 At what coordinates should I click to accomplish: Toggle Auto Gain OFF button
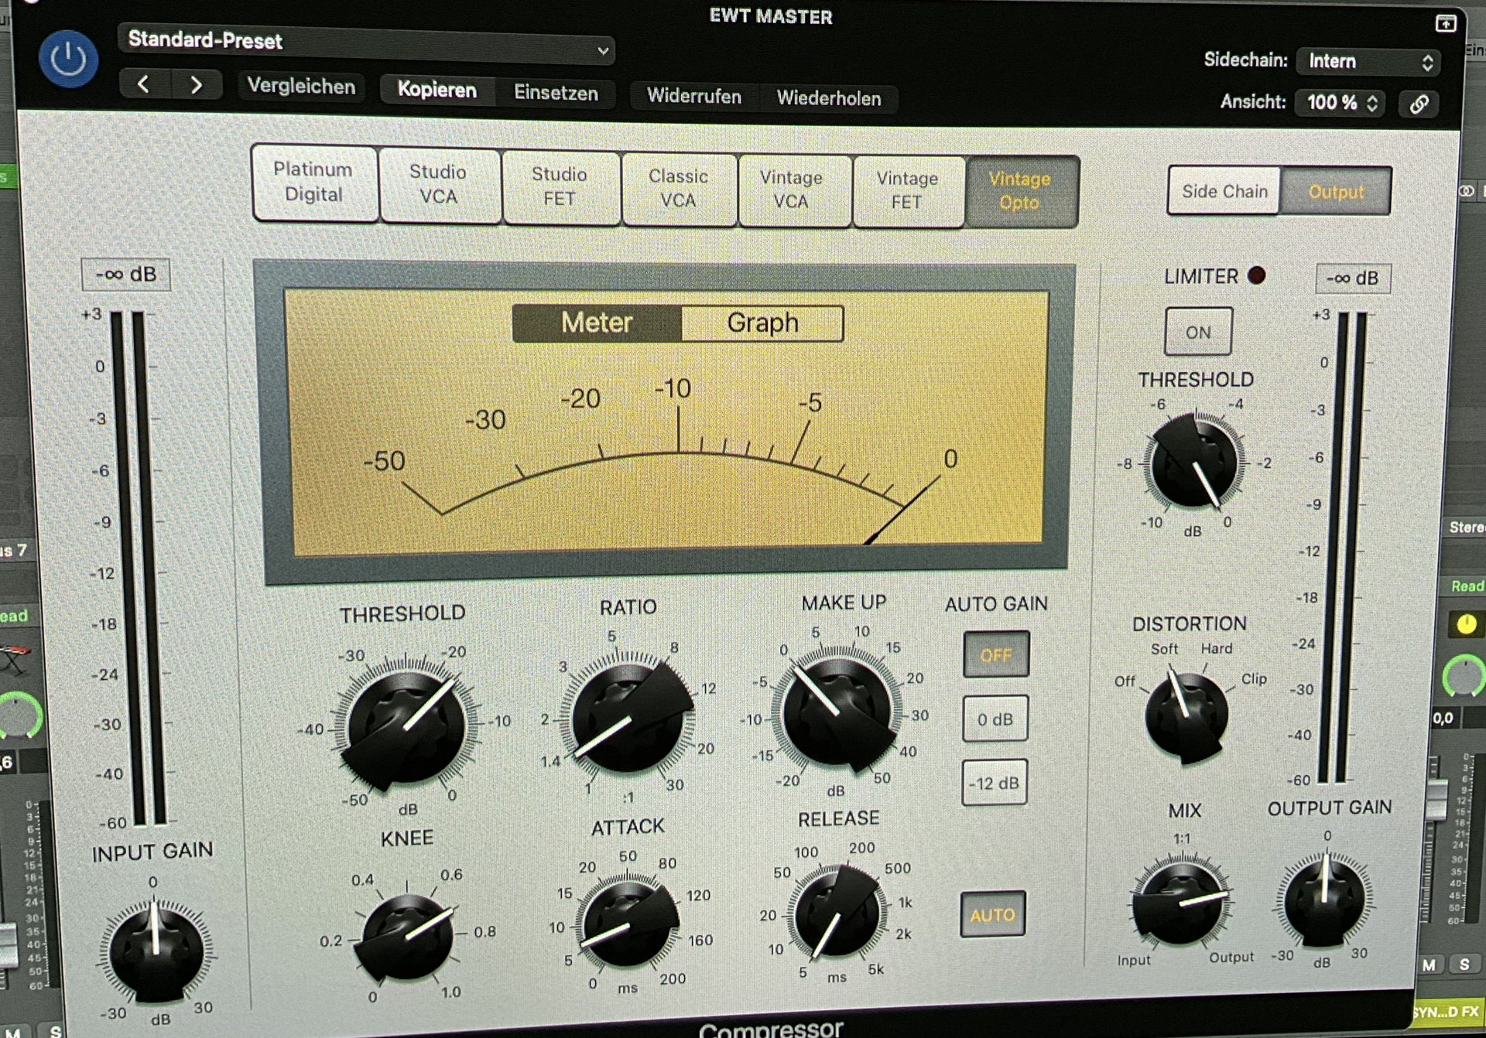tap(995, 655)
